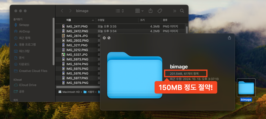Select the file IMG_2932.PNG

pyautogui.click(x=77, y=41)
